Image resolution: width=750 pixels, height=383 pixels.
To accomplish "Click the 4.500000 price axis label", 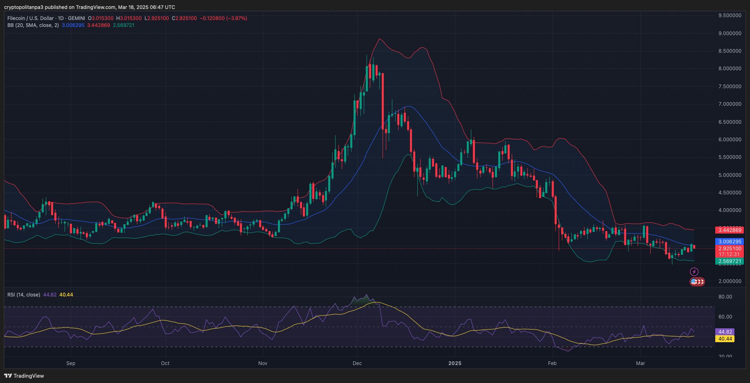I will tap(730, 193).
